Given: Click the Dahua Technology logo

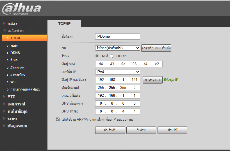Looking at the screenshot, I should click(21, 9).
